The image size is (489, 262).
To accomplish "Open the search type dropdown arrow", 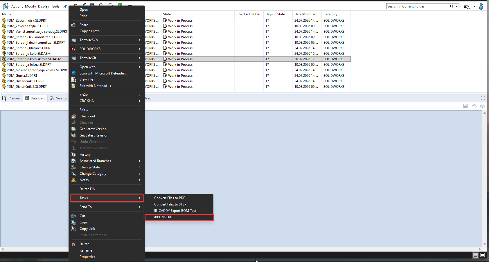I will coord(456,6).
